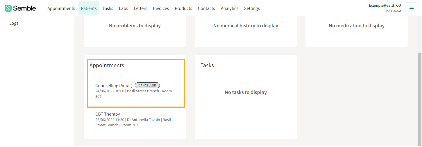Click the ExampleHealth CO account name
422x147 pixels.
coord(385,5)
